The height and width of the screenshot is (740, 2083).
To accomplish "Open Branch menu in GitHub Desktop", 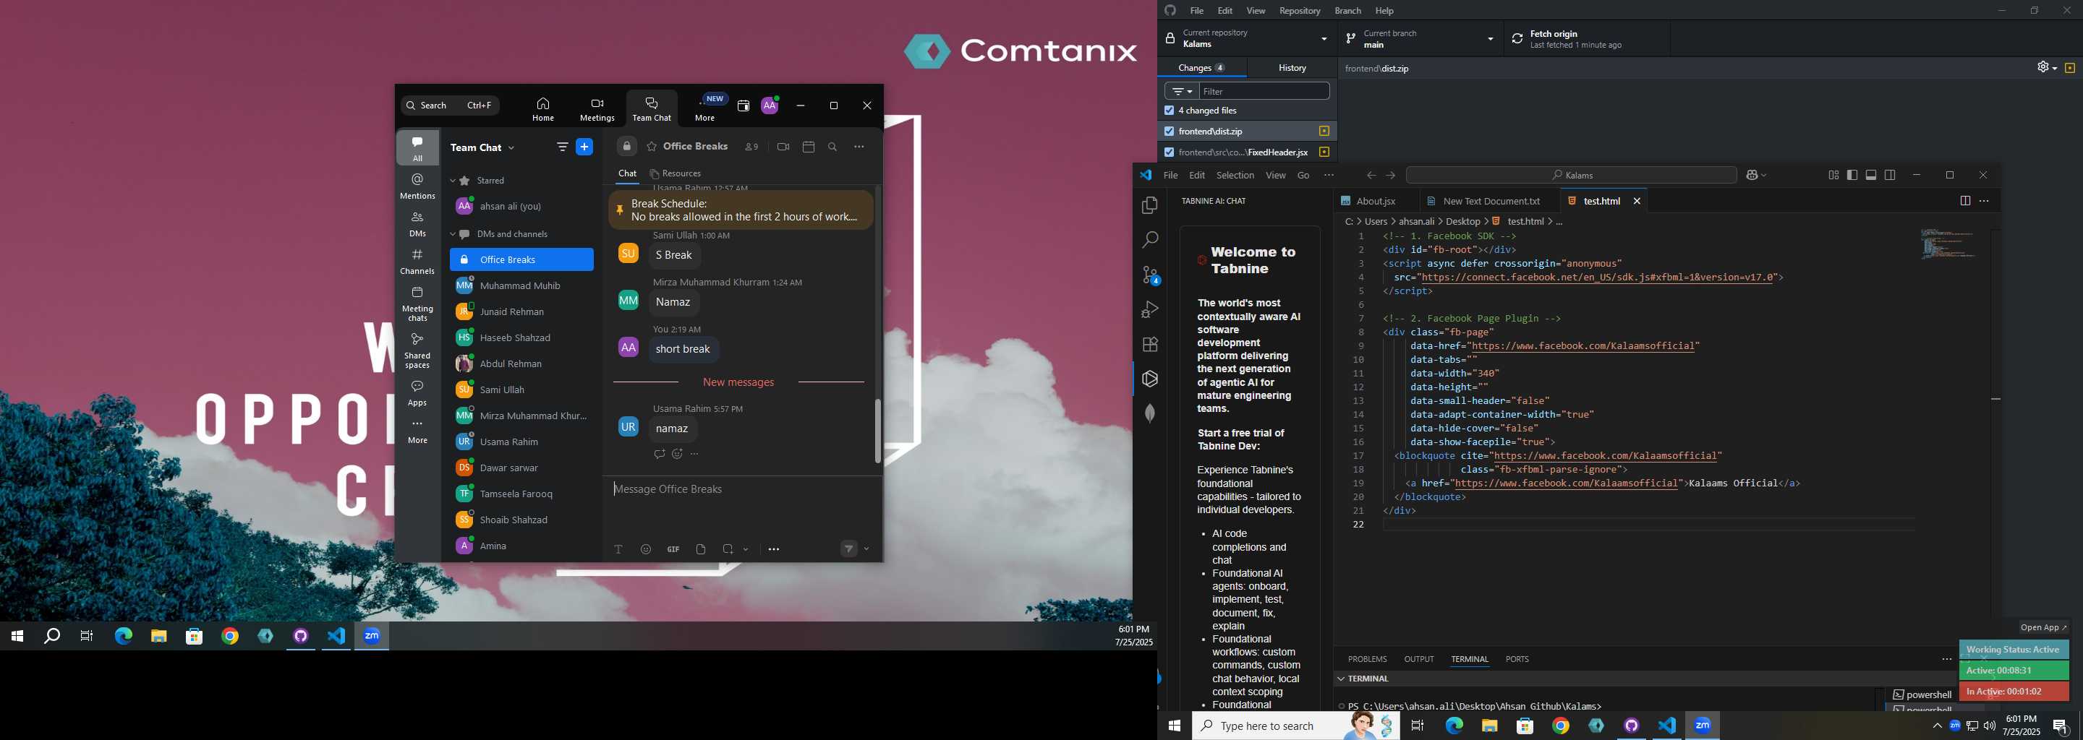I will [1347, 11].
